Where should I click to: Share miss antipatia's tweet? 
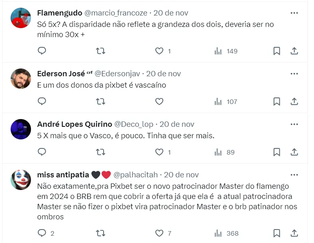(x=294, y=234)
